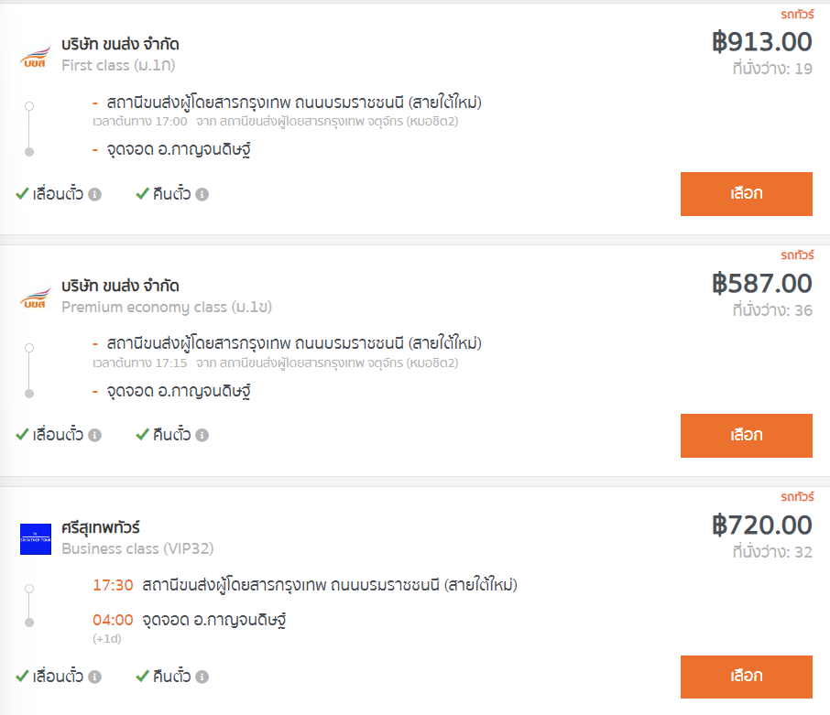Screen dimensions: 830x715
Task: Click รถทัวร์ label above ฿913.00 price
Action: [797, 15]
